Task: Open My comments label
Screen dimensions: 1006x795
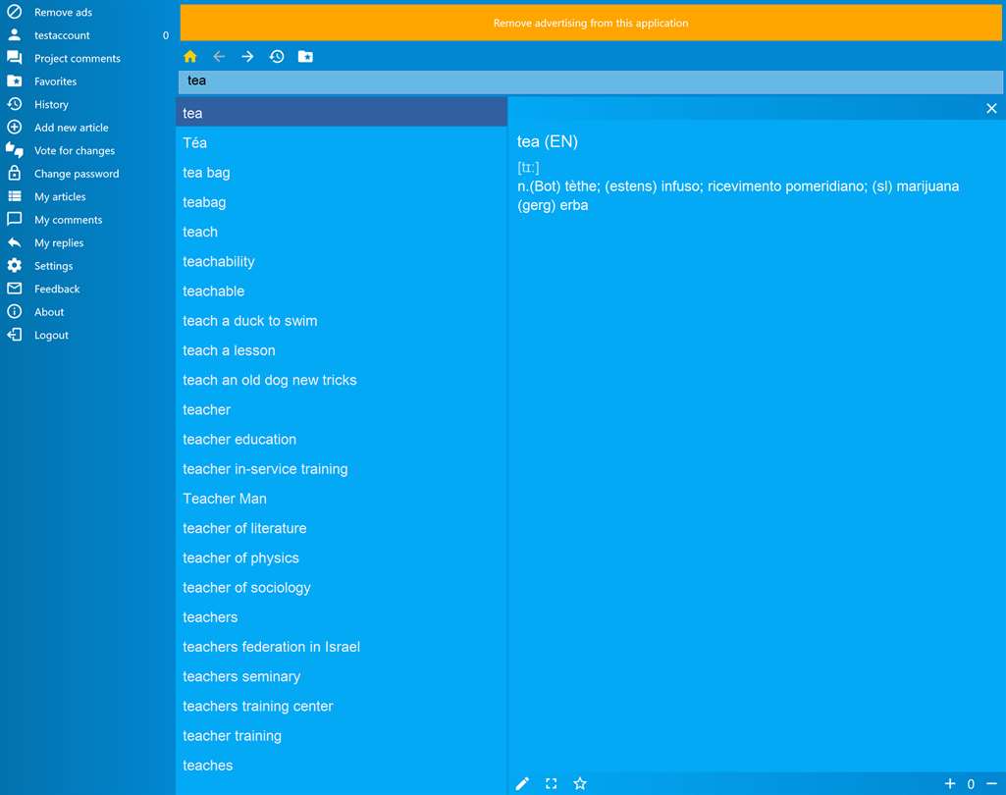Action: (68, 220)
